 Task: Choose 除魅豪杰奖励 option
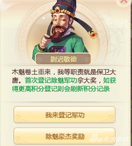(x=65, y=136)
